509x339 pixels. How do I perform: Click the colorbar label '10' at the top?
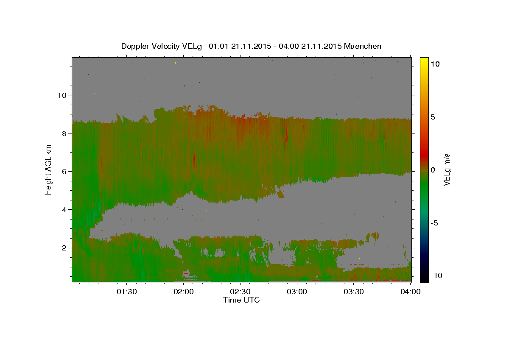(435, 64)
